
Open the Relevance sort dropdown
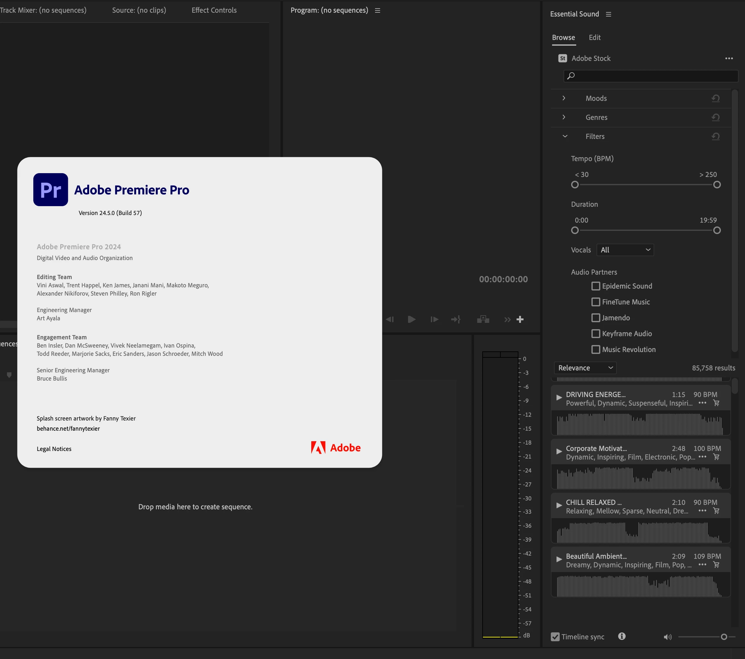[585, 368]
